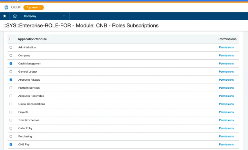
Task: Click the General Ledger row label
Action: point(28,72)
